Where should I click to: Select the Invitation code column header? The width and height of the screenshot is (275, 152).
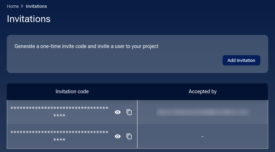pyautogui.click(x=72, y=91)
